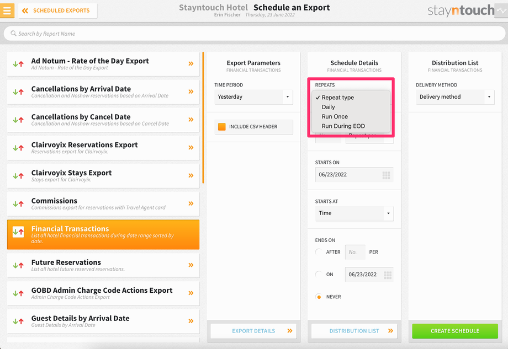Screen dimensions: 508x349
Task: Select Future Reservations report
Action: coord(103,266)
